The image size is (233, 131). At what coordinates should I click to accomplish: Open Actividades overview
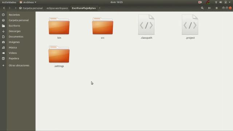point(9,2)
